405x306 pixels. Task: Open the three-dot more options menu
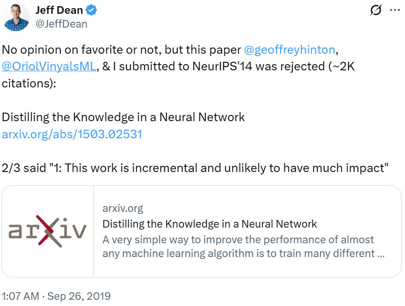[x=395, y=10]
